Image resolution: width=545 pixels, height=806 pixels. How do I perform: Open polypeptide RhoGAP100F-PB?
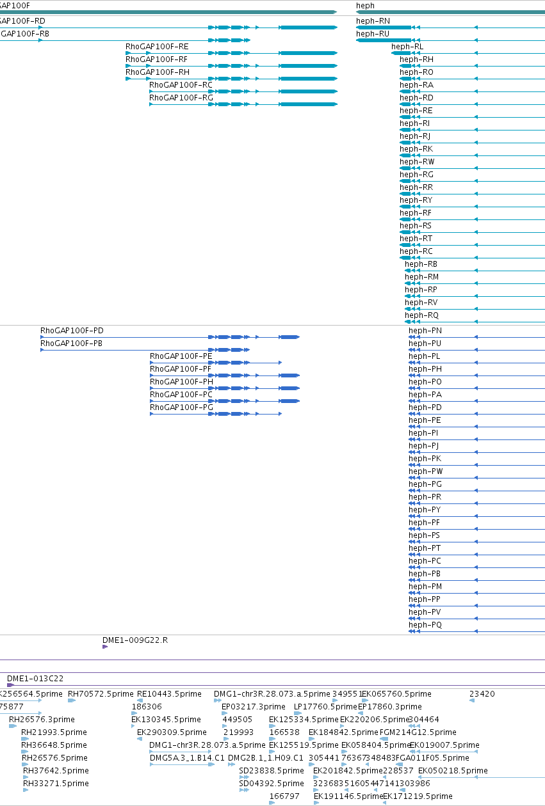[71, 344]
